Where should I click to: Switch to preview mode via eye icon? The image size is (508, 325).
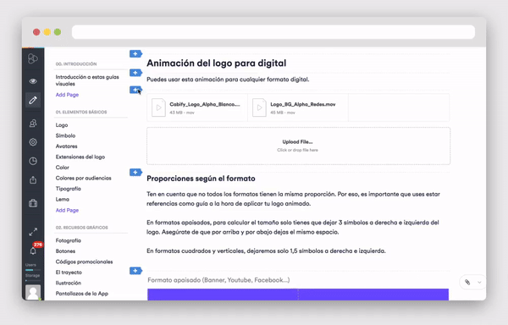[x=33, y=81]
